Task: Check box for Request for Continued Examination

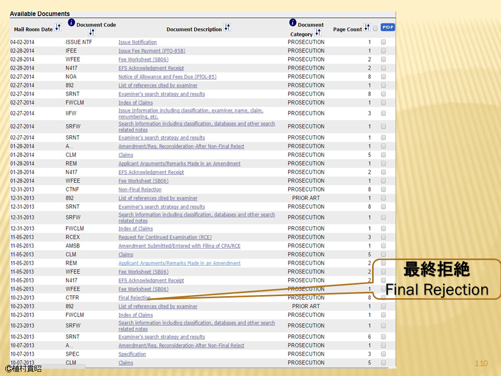Action: click(x=384, y=237)
